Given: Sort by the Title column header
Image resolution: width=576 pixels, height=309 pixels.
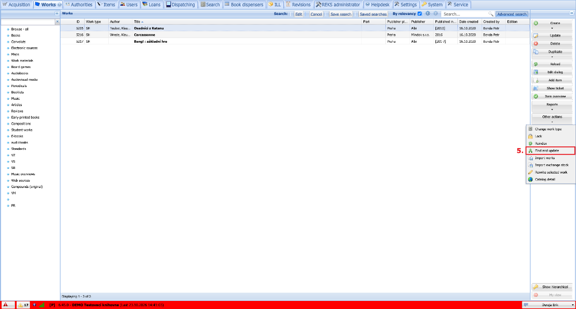Looking at the screenshot, I should [x=247, y=22].
